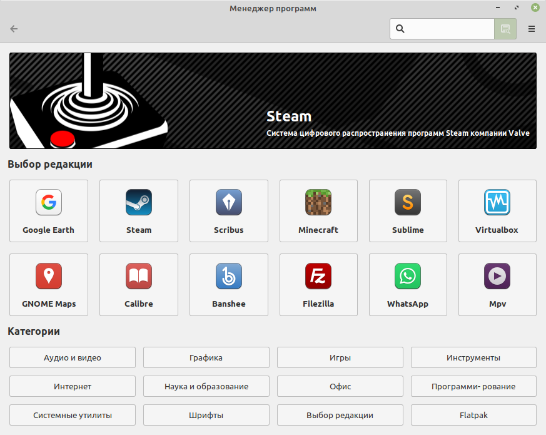Browse the Системные утилиты category
Viewport: 546px width, 435px height.
pos(73,415)
